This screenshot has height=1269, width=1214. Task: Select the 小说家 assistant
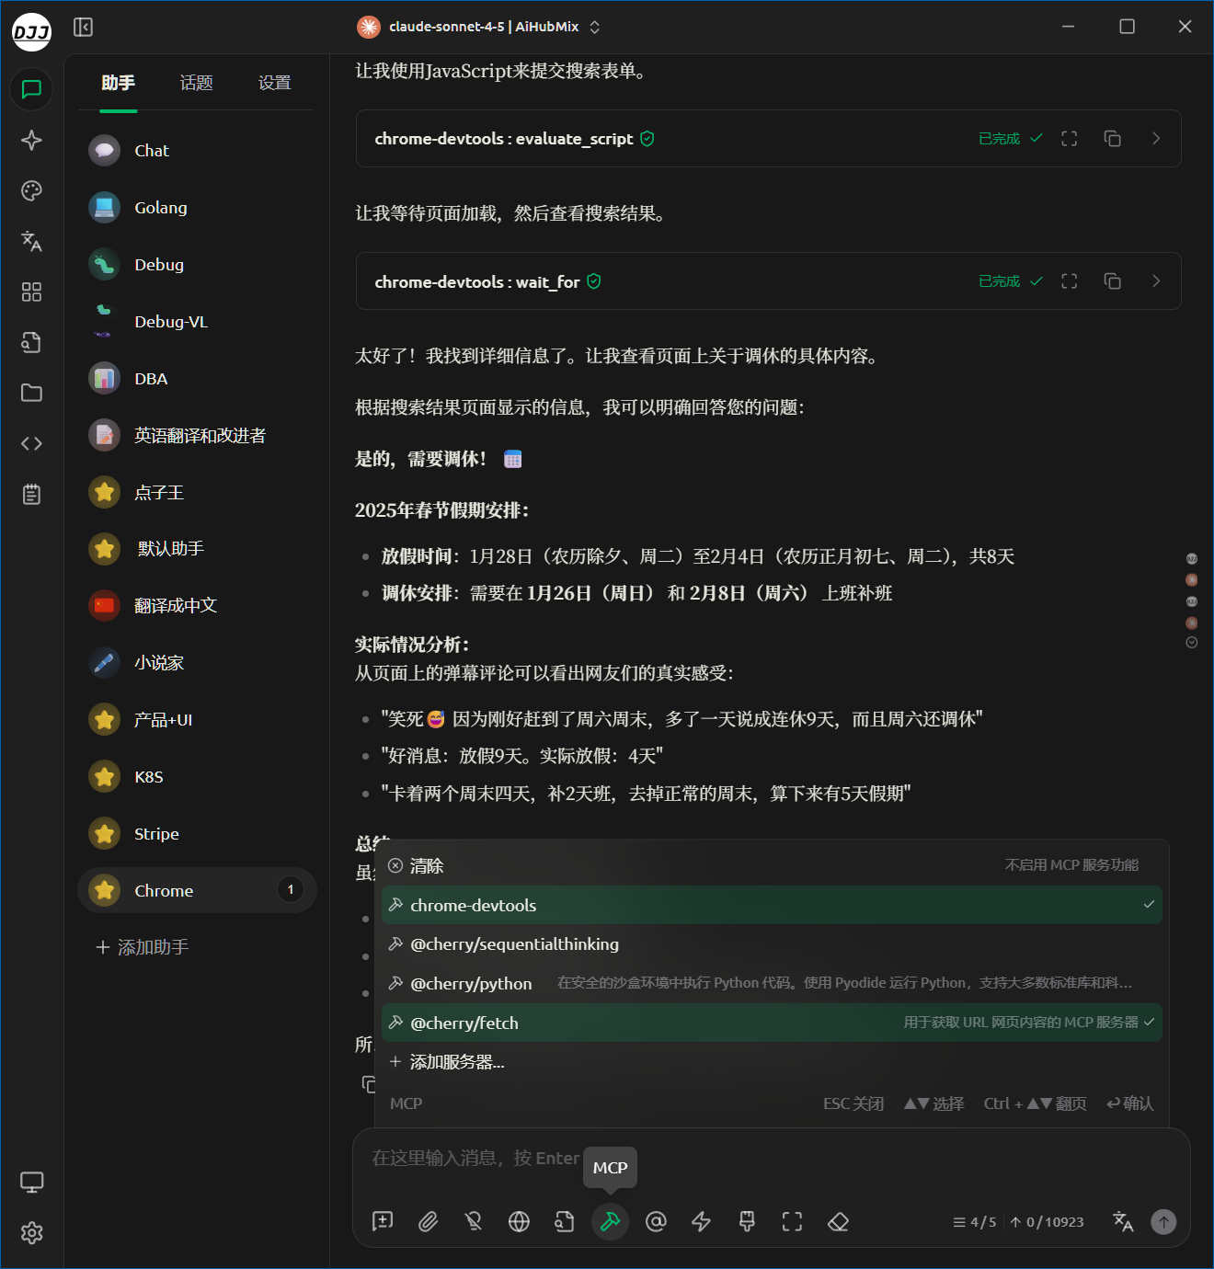coord(197,663)
